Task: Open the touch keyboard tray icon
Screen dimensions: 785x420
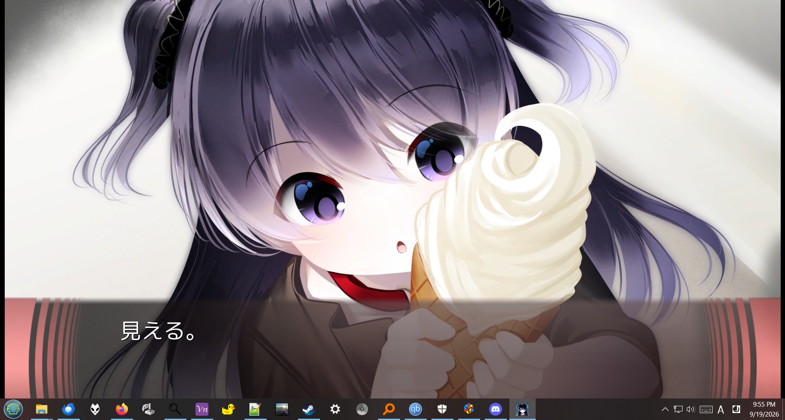Action: click(x=706, y=409)
